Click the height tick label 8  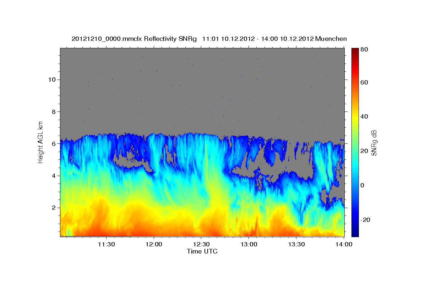(x=53, y=111)
